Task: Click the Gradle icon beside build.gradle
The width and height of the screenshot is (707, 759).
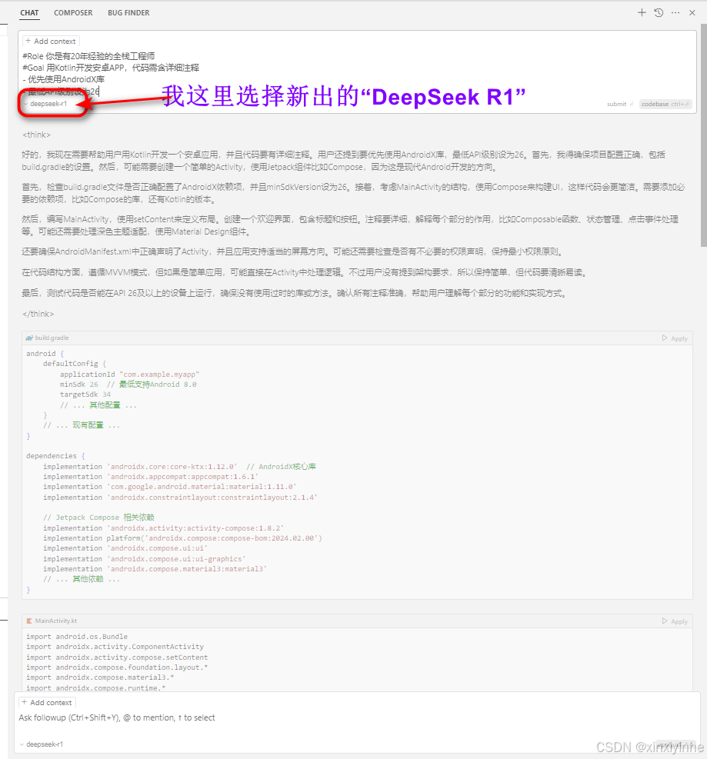Action: (28, 338)
